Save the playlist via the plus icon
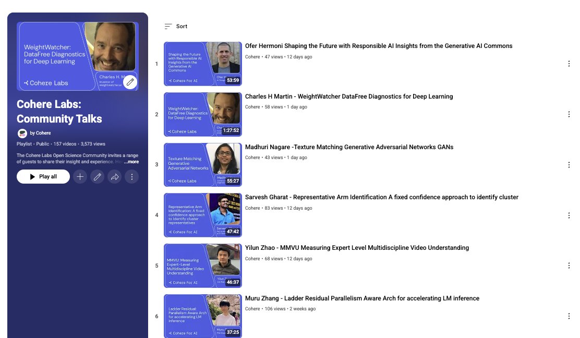Screen dimensions: 580x338 click(x=80, y=176)
